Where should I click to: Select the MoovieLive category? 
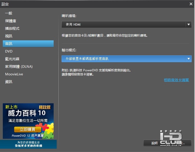click(14, 74)
